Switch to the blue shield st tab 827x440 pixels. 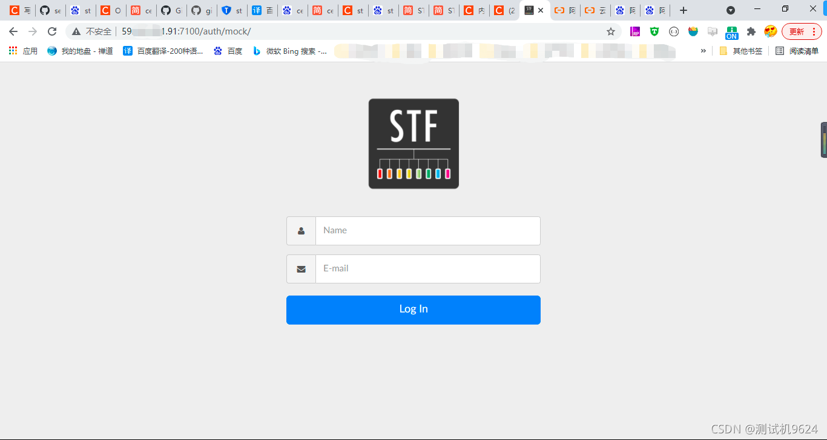(x=232, y=10)
